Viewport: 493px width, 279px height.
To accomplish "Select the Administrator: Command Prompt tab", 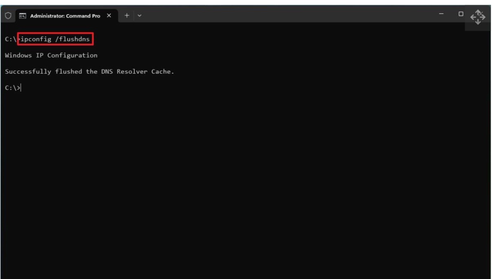I will tap(67, 15).
